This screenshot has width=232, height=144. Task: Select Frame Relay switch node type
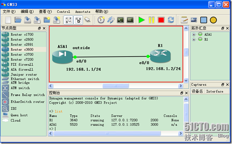pyautogui.click(x=23, y=95)
